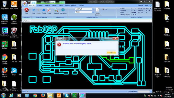174x98 pixels.
Task: Show hidden system tray icons
Action: (x=142, y=96)
